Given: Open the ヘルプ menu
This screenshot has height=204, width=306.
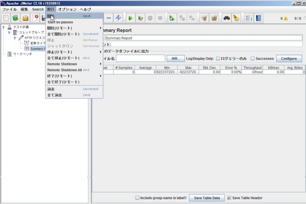Looking at the screenshot, I should pos(85,9).
